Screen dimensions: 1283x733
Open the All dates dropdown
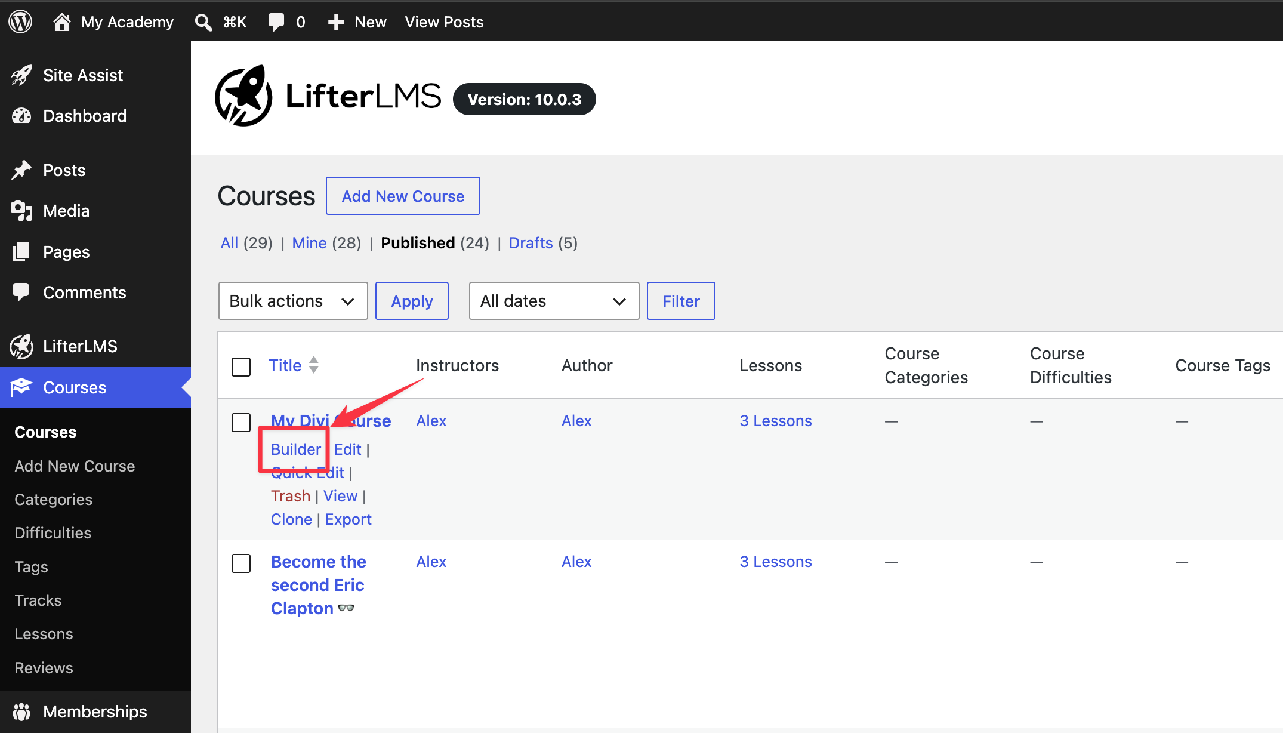[x=554, y=301]
